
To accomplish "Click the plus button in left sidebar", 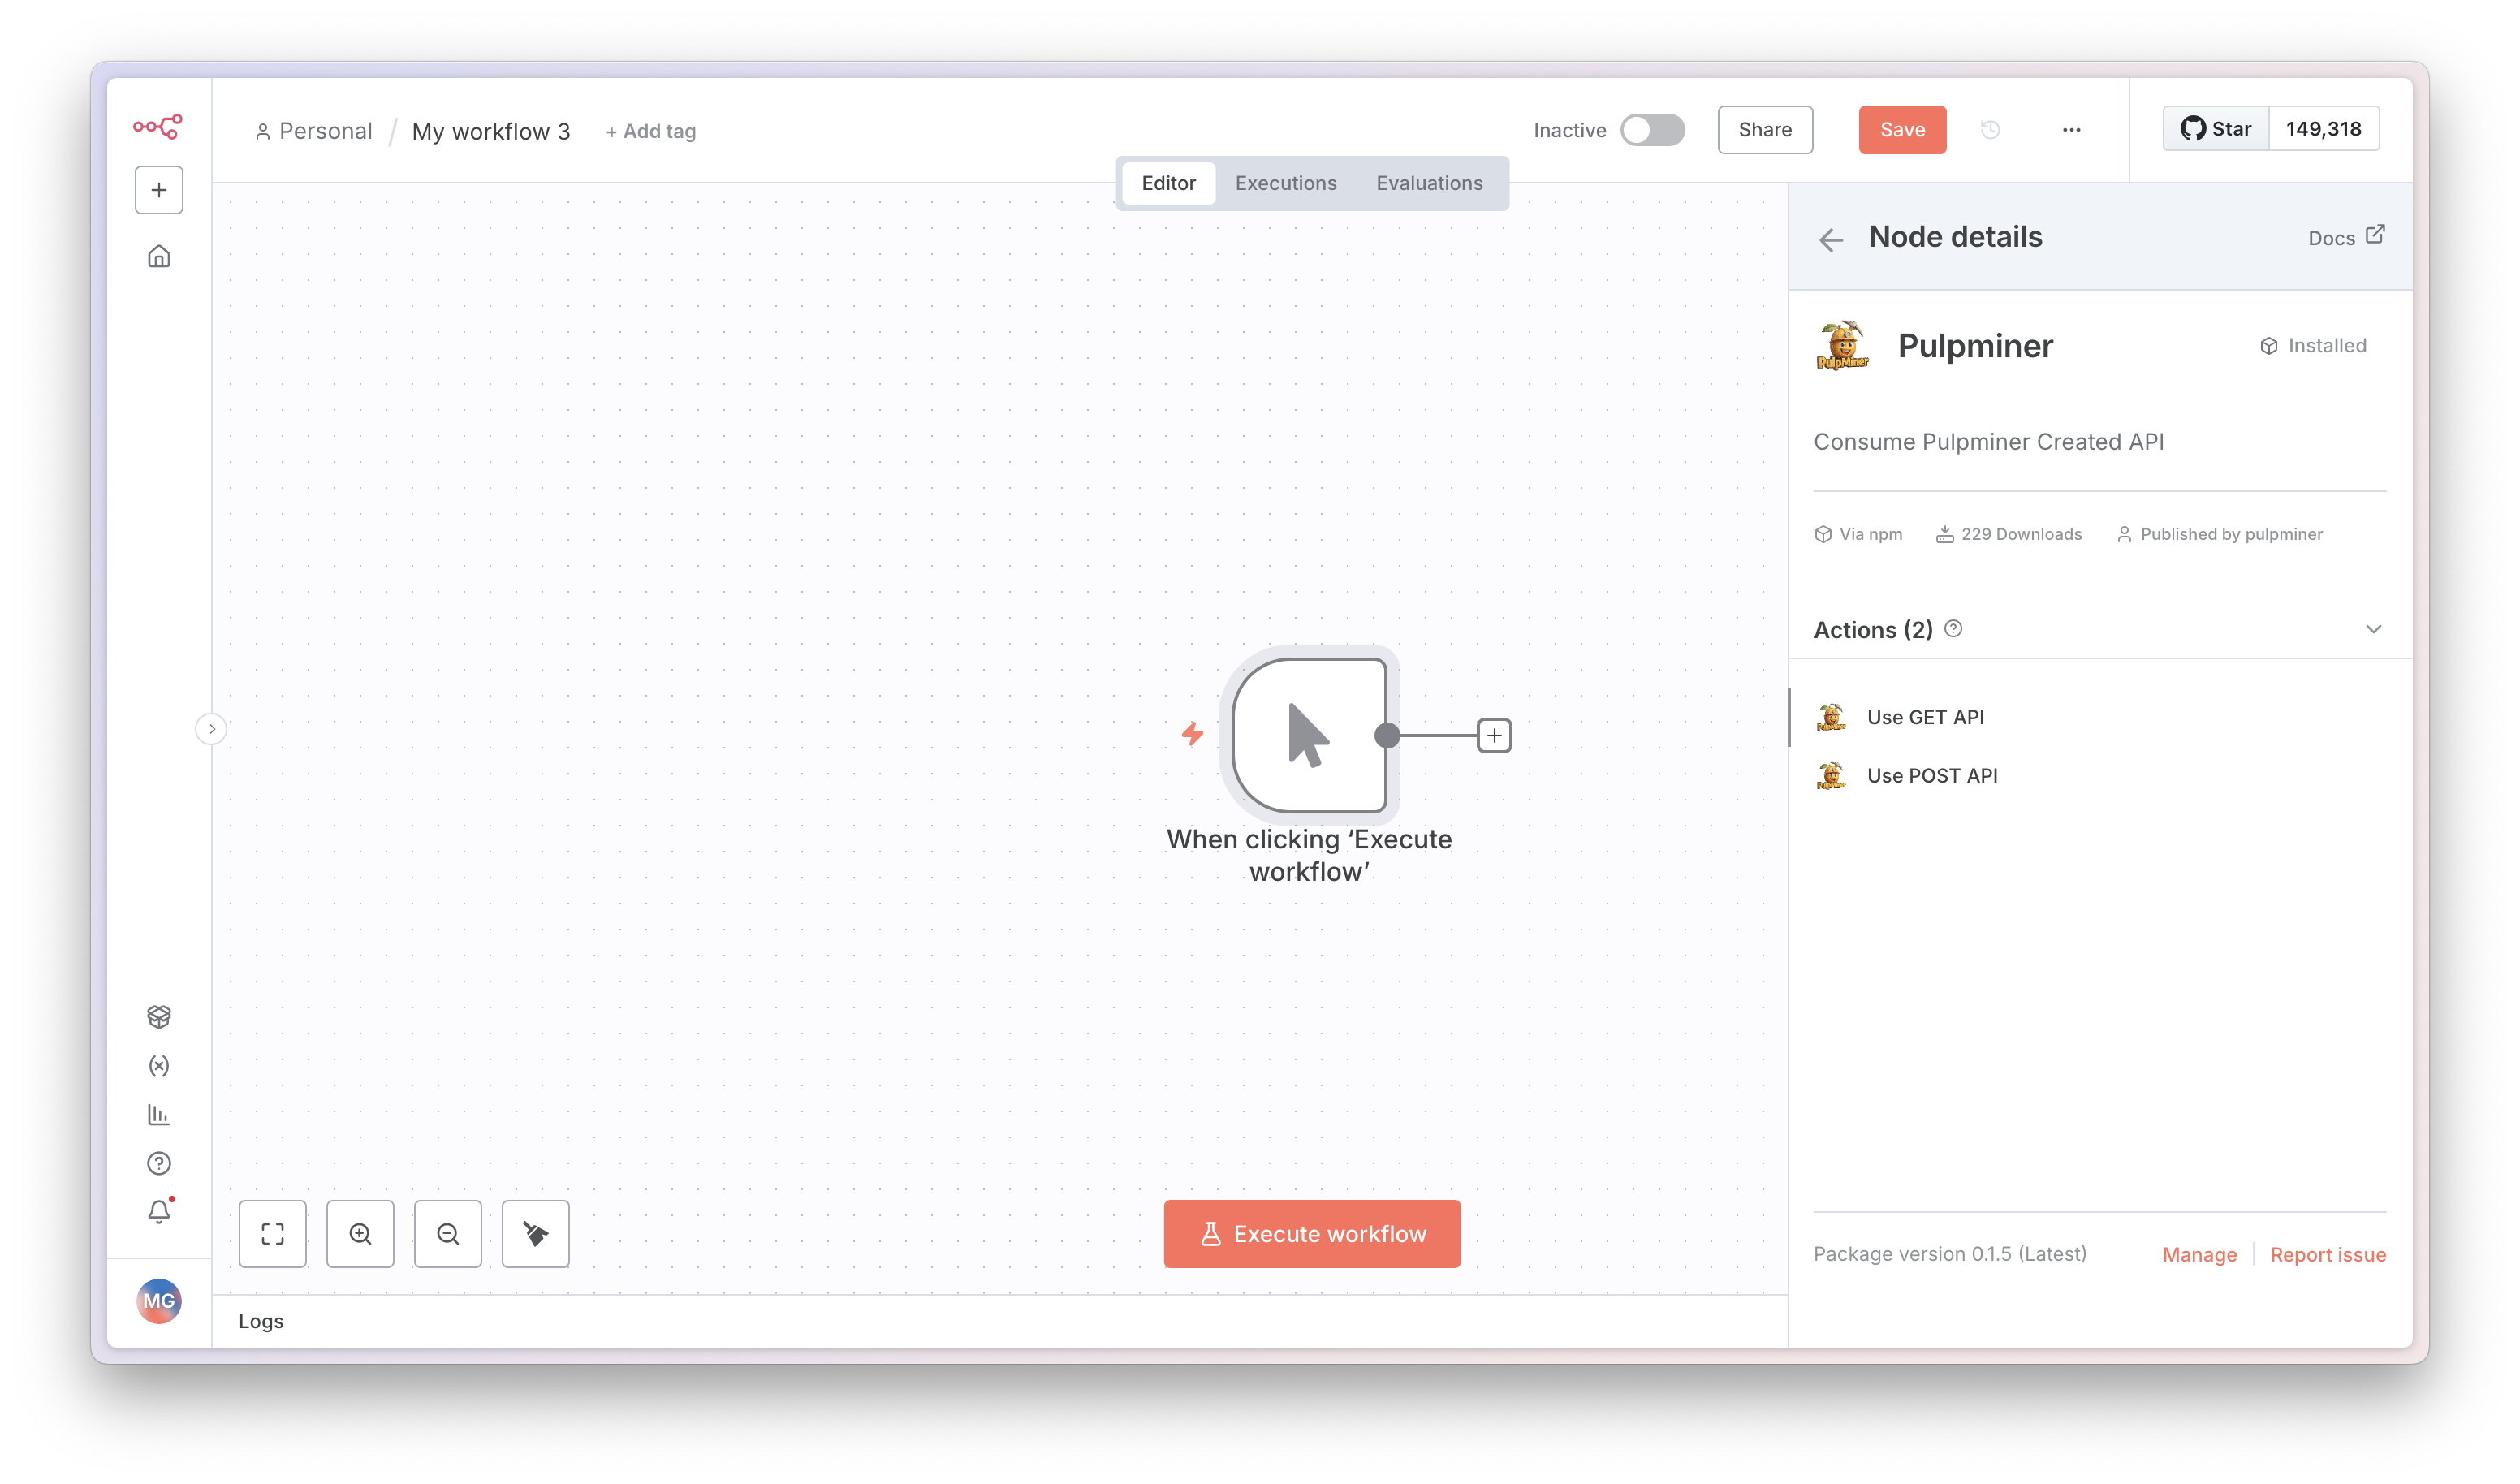I will click(x=159, y=190).
